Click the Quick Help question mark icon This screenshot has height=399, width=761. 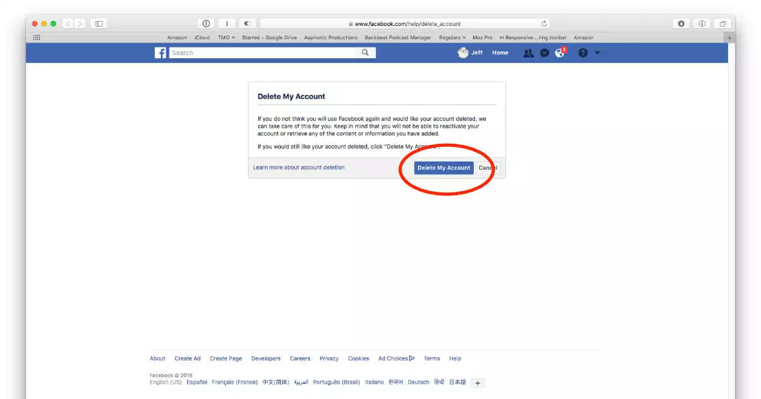(x=583, y=53)
